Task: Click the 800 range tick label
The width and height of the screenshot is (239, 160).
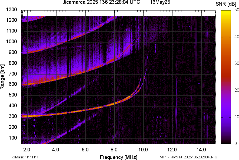Action: pyautogui.click(x=13, y=63)
